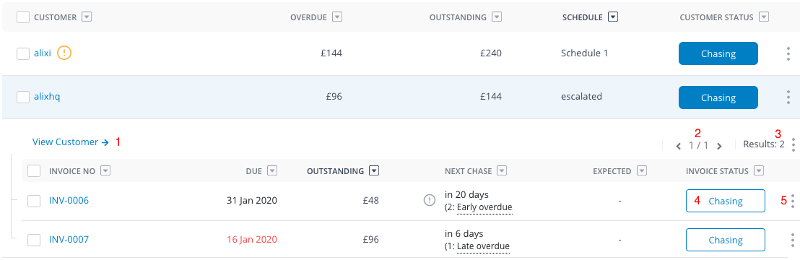Click the orange warning icon beside alixi
This screenshot has height=260, width=800.
(x=64, y=53)
